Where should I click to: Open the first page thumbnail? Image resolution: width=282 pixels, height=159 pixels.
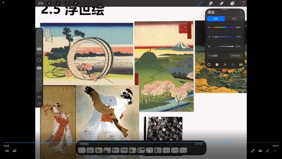pyautogui.click(x=82, y=150)
